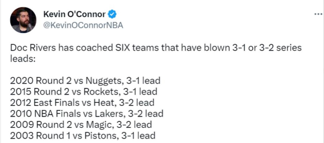The image size is (324, 143).
Task: Select the 2003 Round 1 line
Action: (x=83, y=135)
